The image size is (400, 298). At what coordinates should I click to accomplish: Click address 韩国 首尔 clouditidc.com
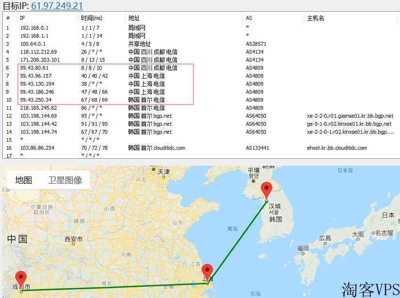pyautogui.click(x=157, y=148)
